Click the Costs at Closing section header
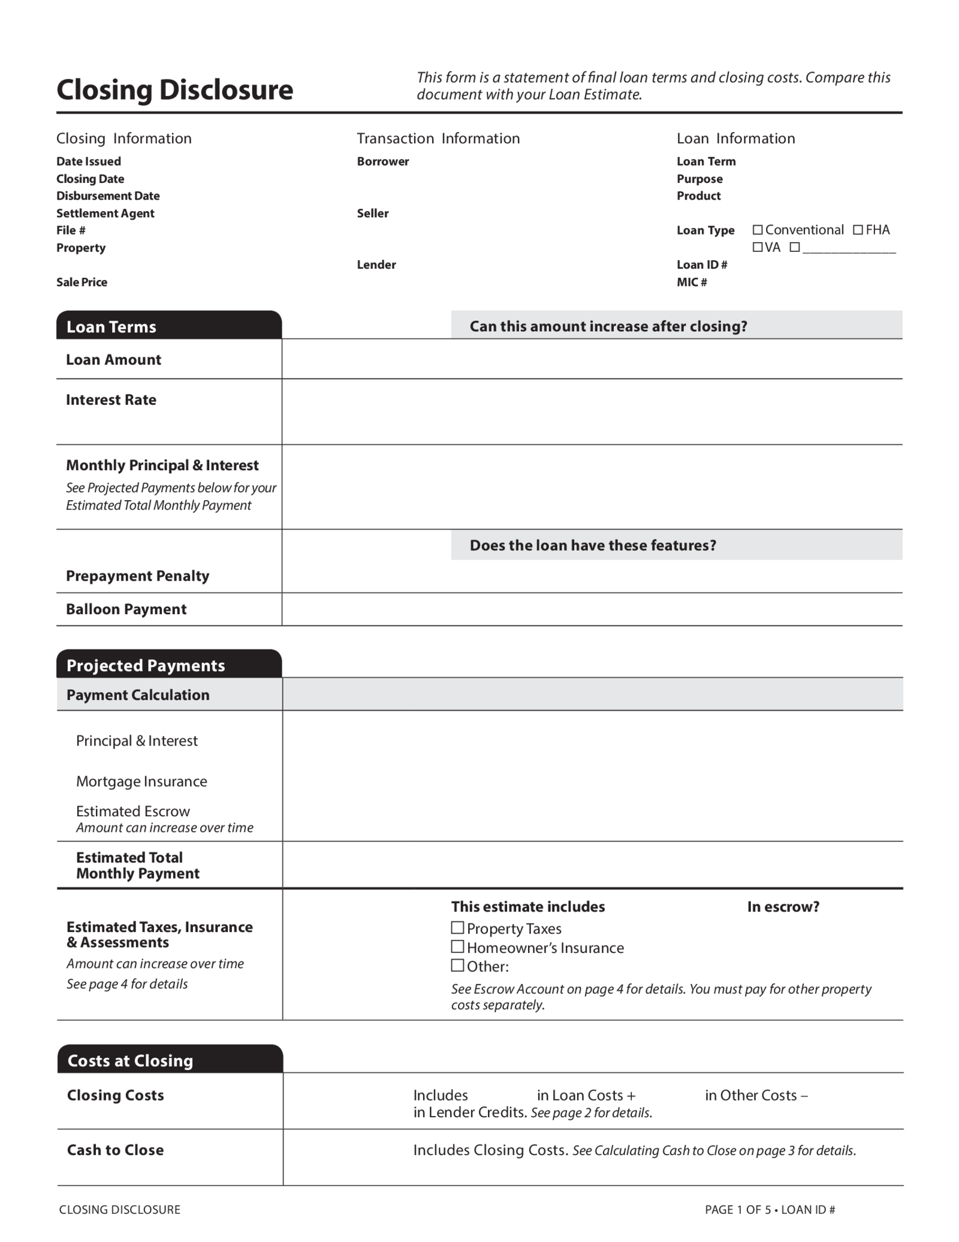 (170, 1059)
